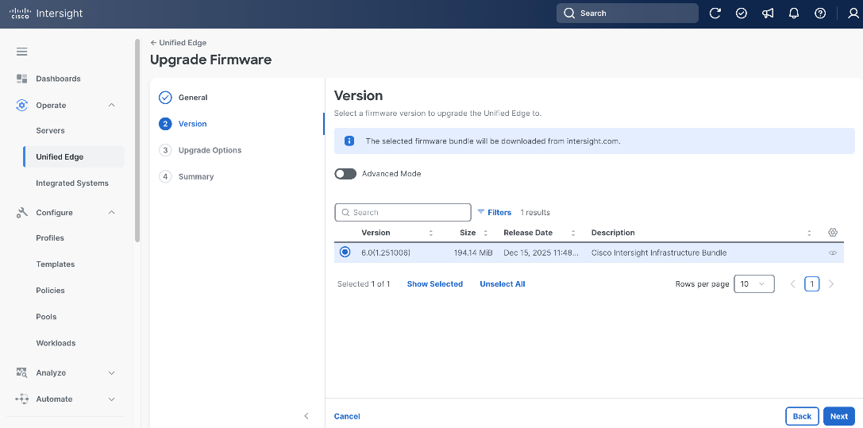Open Workloads in the sidebar
863x428 pixels.
(56, 343)
